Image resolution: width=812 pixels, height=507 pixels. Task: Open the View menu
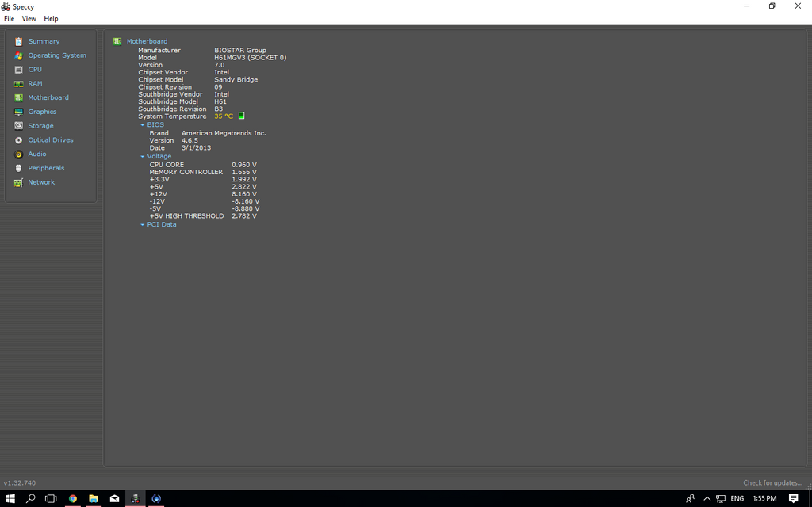click(x=29, y=19)
